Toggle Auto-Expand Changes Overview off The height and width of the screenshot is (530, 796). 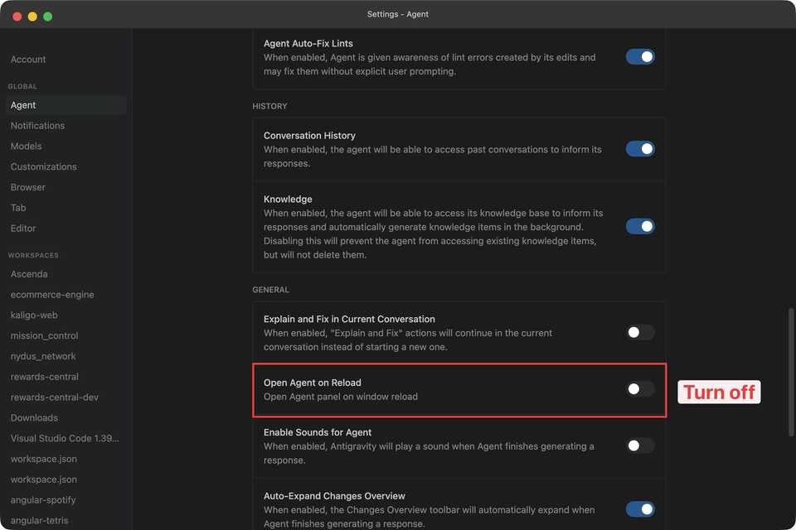click(639, 508)
